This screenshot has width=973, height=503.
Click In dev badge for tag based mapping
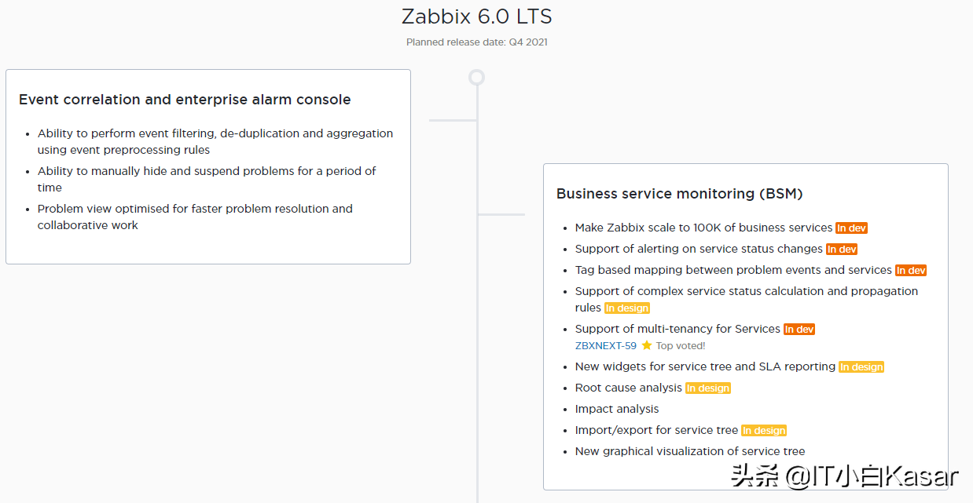click(911, 271)
